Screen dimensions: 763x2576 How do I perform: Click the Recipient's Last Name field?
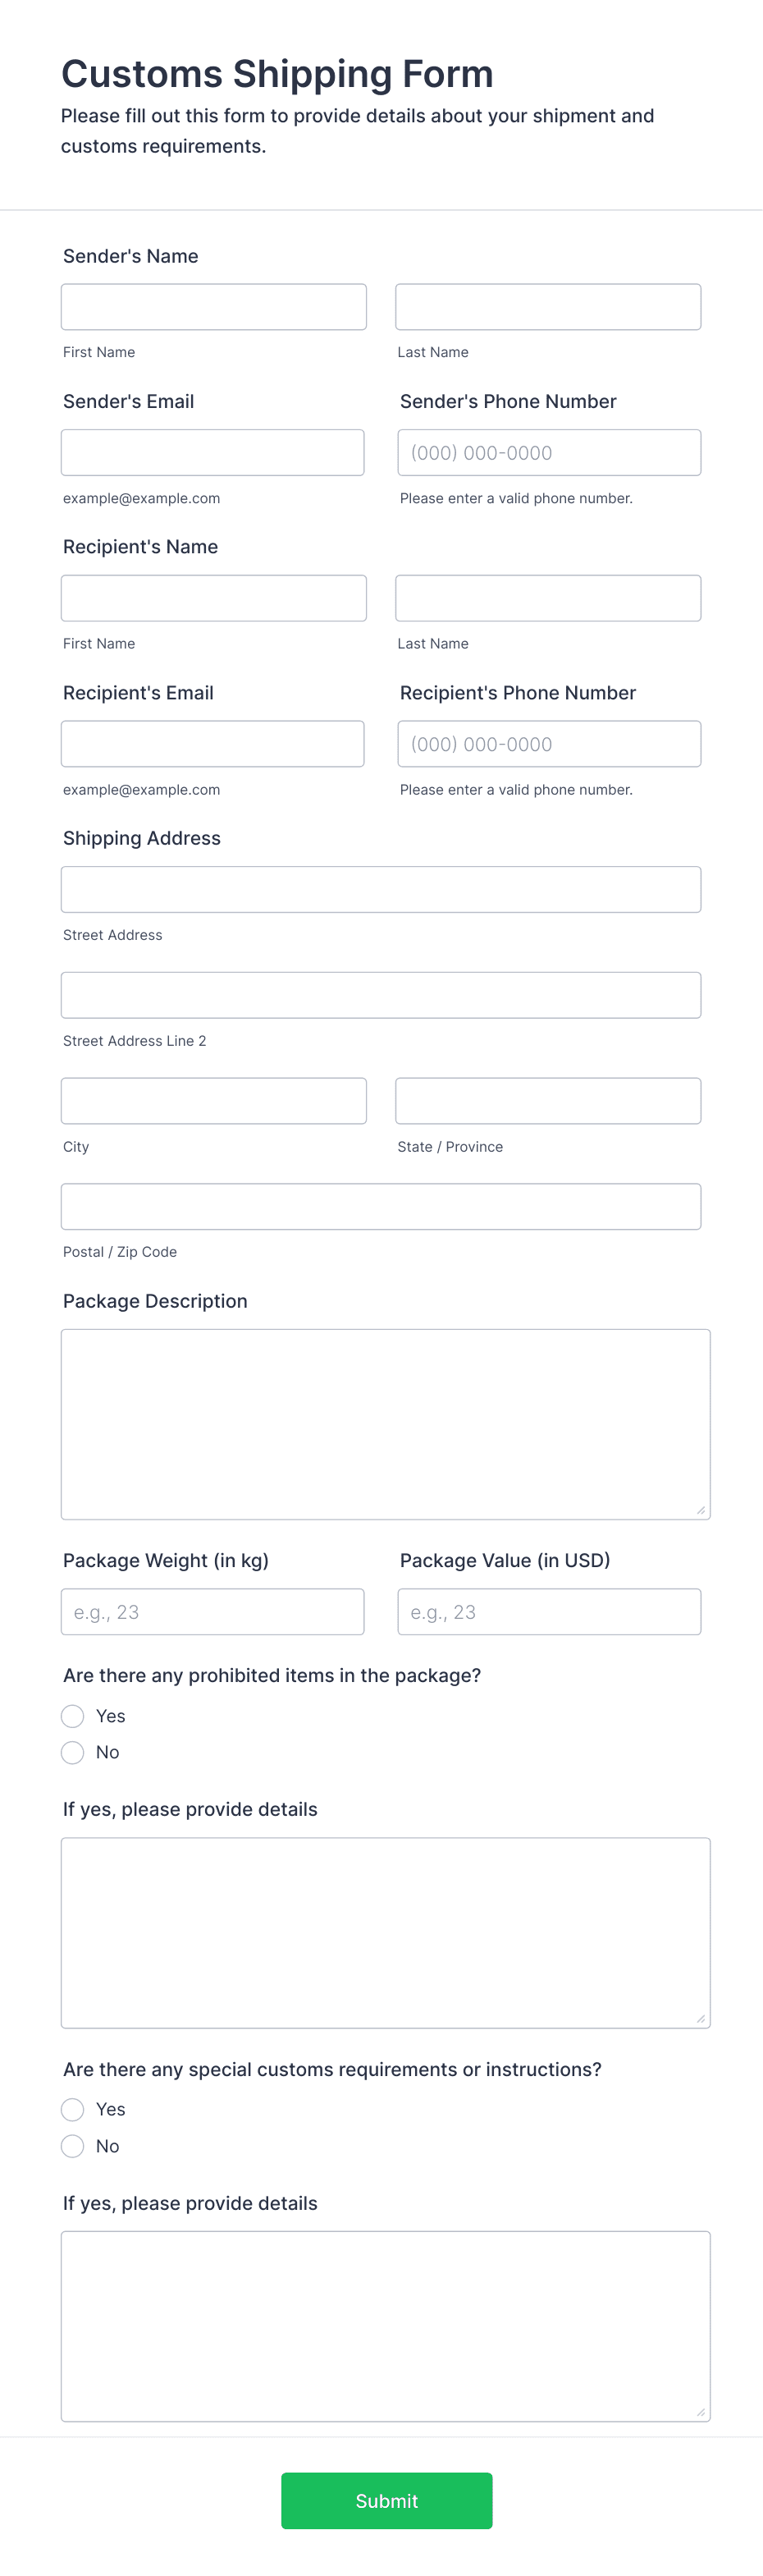pos(547,597)
